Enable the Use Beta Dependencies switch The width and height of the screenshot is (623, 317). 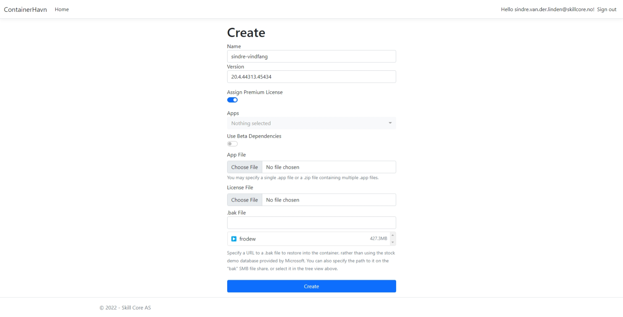(x=232, y=144)
